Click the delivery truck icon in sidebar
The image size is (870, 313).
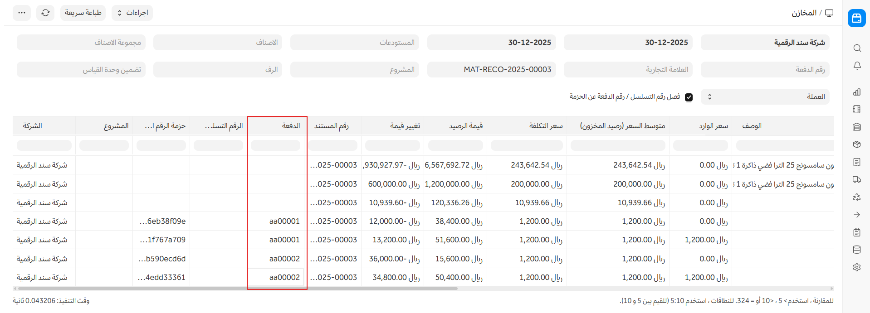pyautogui.click(x=856, y=179)
